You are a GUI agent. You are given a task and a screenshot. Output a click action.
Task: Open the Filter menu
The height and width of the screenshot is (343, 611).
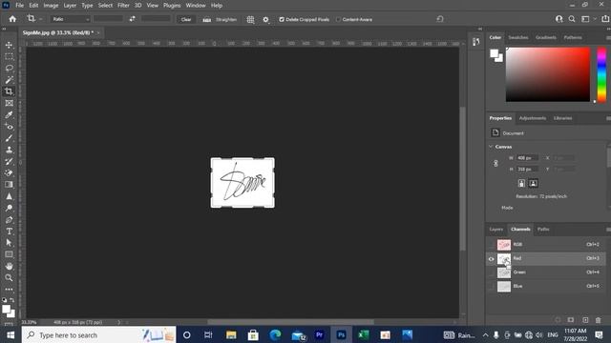point(123,6)
